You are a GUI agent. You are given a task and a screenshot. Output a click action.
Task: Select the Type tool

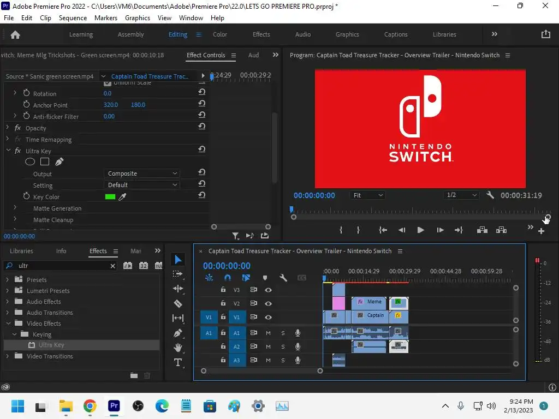178,362
